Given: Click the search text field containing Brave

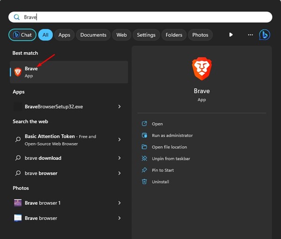Looking at the screenshot, I should [x=140, y=17].
